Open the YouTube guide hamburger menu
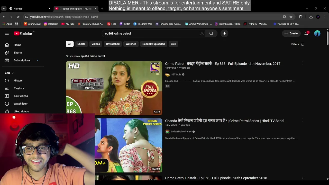The image size is (329, 185). (7, 33)
